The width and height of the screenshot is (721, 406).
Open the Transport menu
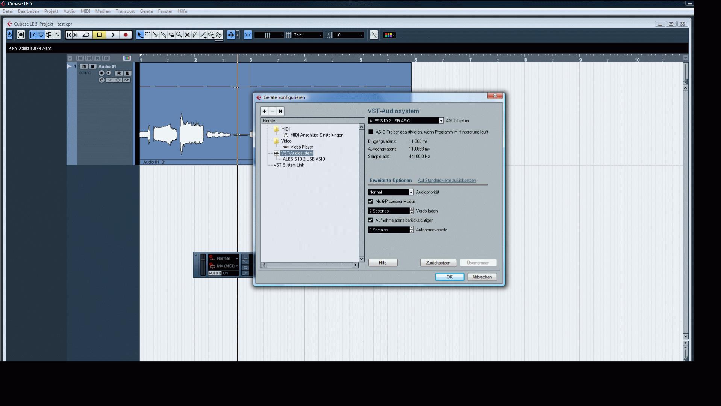click(125, 11)
